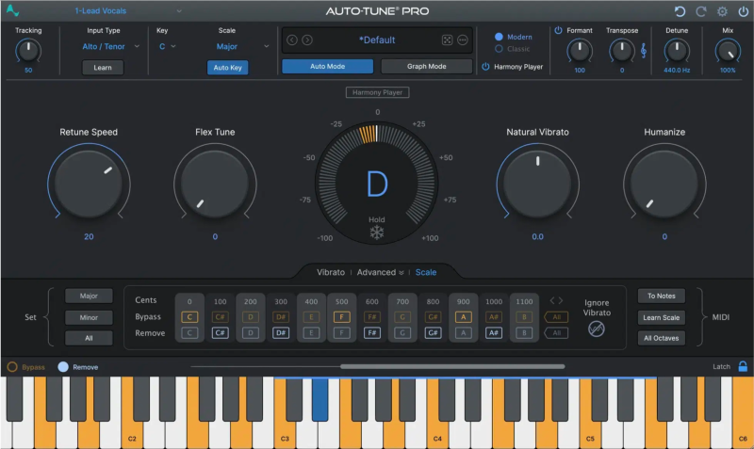Click the Auto Key button
754x449 pixels.
coord(227,68)
